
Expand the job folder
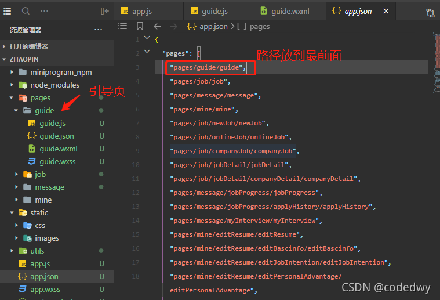(x=16, y=174)
